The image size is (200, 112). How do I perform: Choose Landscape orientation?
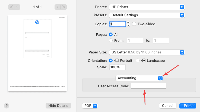click(138, 60)
